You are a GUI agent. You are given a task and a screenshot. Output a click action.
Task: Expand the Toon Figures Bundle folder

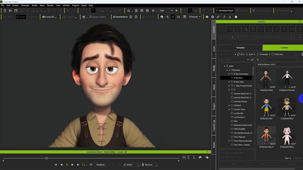click(x=229, y=141)
